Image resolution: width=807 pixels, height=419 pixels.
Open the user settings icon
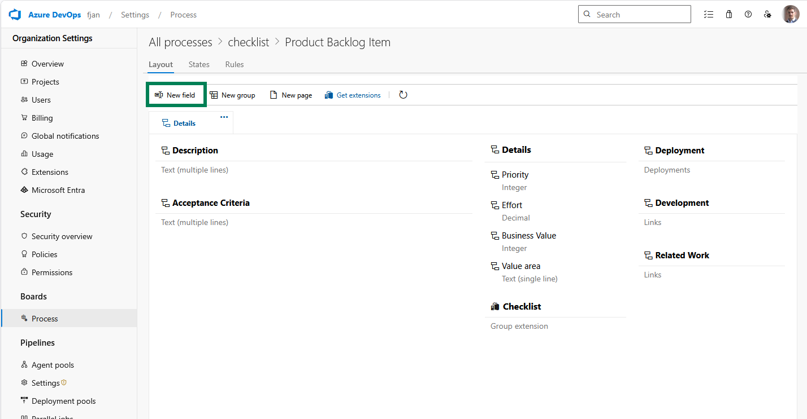(x=767, y=14)
